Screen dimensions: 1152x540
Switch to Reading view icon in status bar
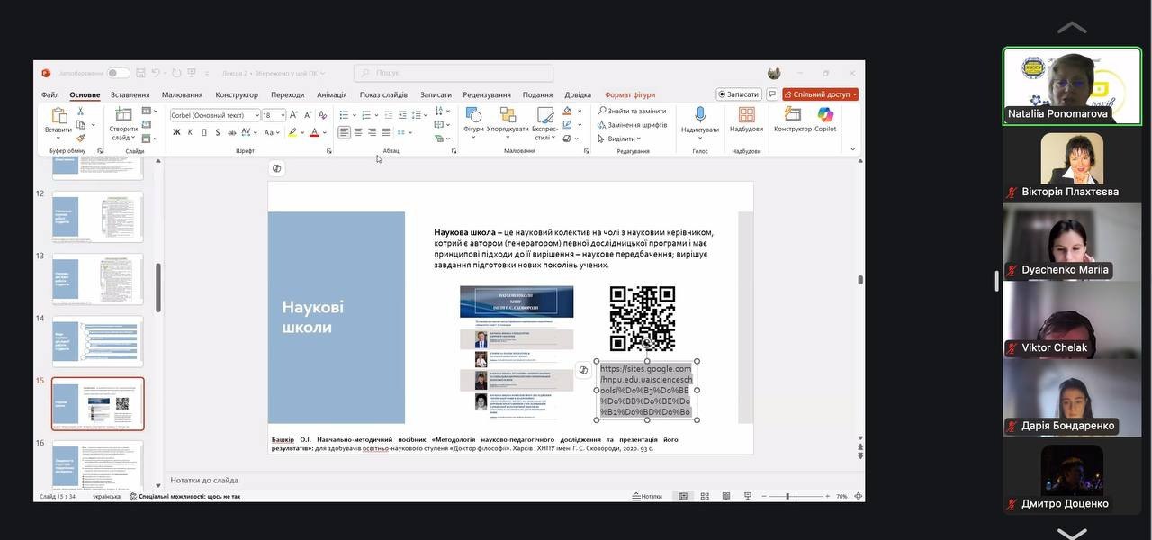point(725,496)
